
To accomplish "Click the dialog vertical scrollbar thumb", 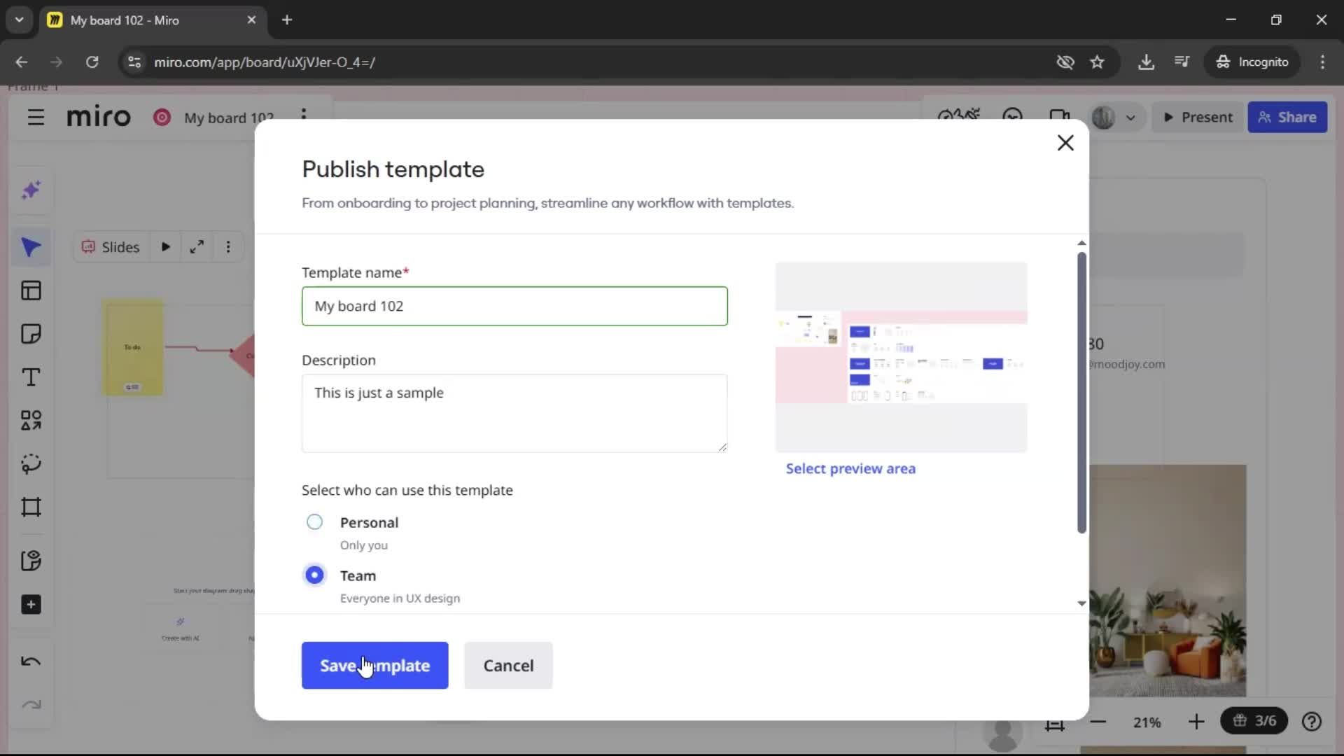I will click(x=1081, y=393).
